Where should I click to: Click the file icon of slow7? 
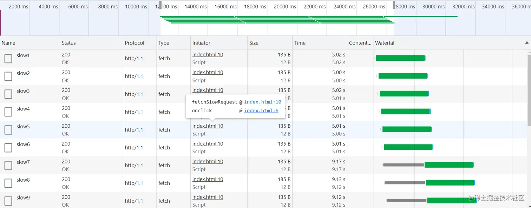click(8, 166)
